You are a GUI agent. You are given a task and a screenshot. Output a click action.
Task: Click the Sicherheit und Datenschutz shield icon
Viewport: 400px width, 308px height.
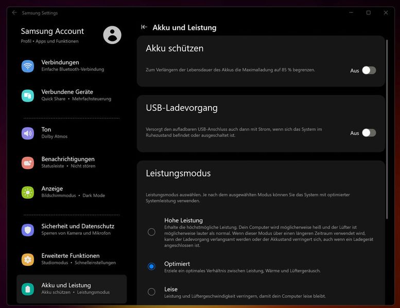pyautogui.click(x=28, y=230)
